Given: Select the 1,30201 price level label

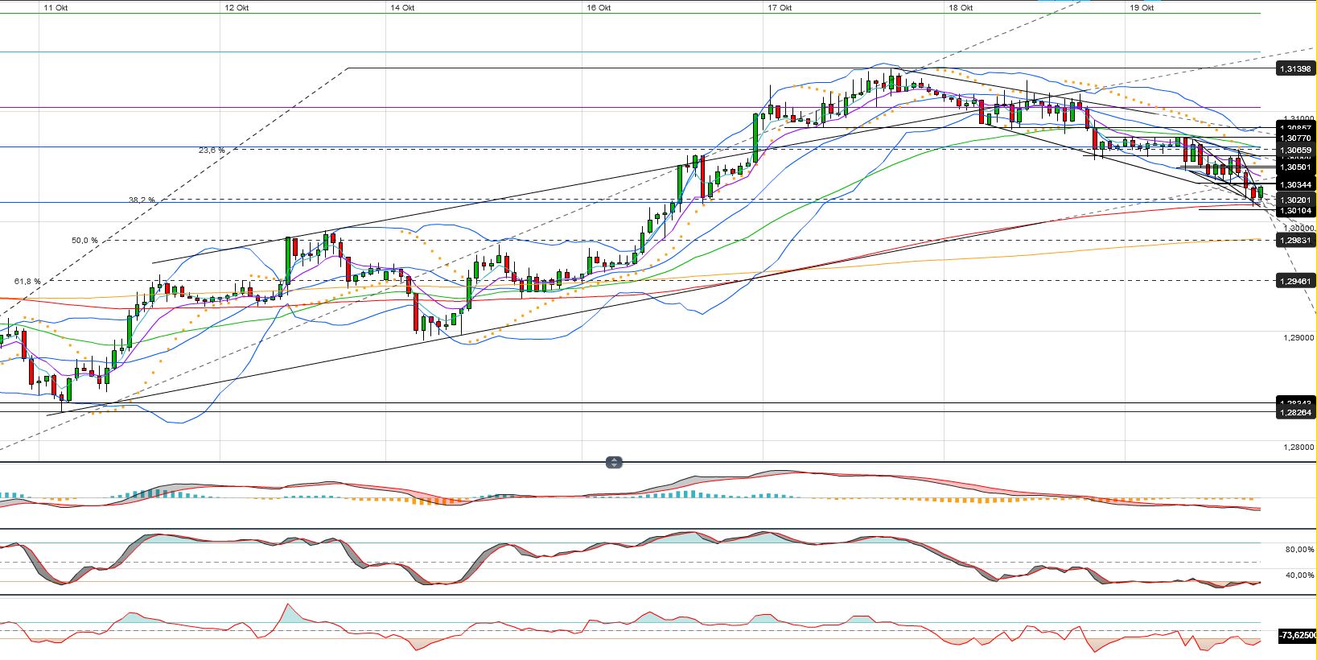Looking at the screenshot, I should click(x=1295, y=200).
